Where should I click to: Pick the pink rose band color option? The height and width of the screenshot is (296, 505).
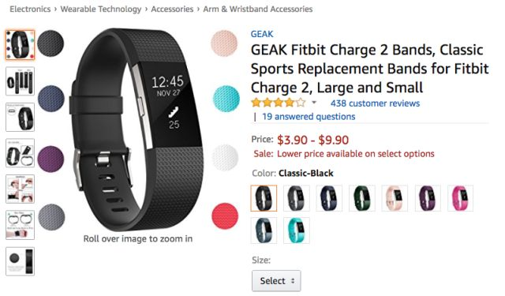395,198
